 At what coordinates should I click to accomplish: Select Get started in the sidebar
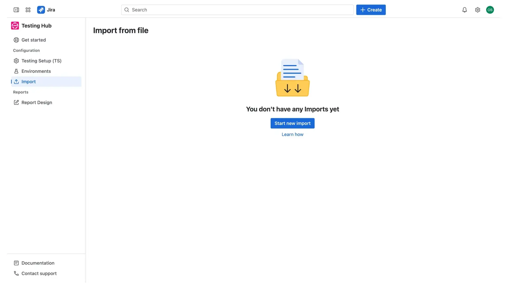[x=34, y=40]
